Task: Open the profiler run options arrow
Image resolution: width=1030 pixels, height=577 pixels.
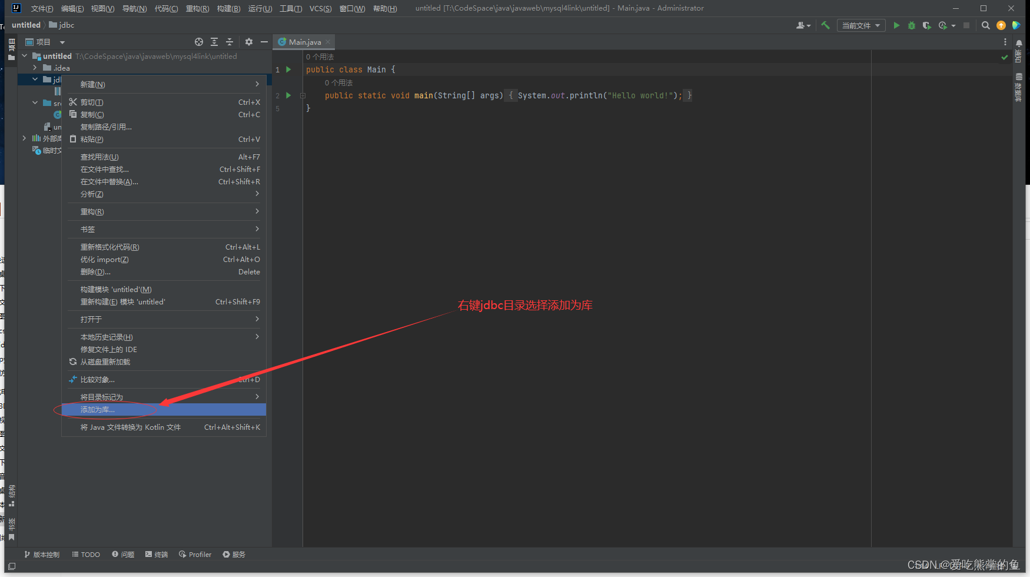Action: tap(953, 25)
